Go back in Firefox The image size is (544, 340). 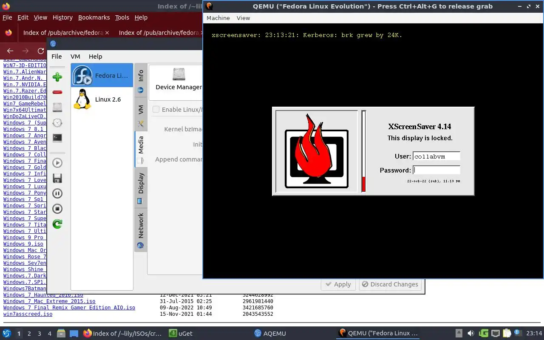pyautogui.click(x=10, y=51)
